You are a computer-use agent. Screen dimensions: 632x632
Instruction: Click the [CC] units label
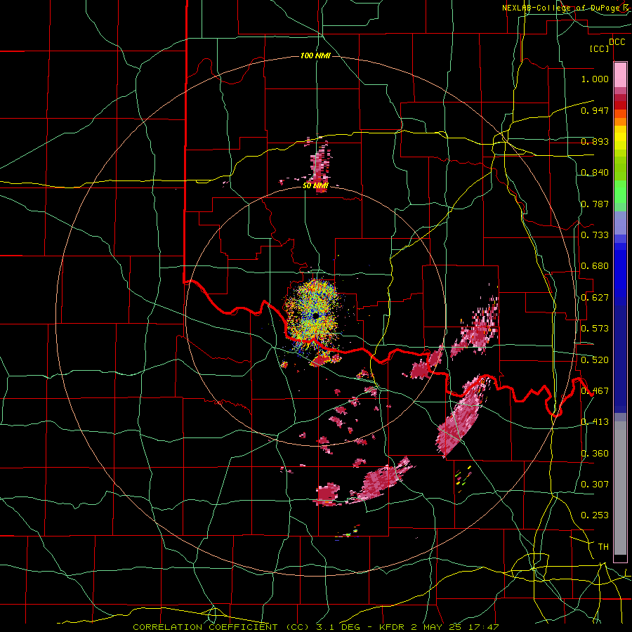point(600,48)
